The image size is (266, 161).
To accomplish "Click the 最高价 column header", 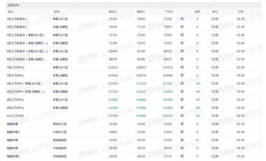I will pyautogui.click(x=141, y=11).
